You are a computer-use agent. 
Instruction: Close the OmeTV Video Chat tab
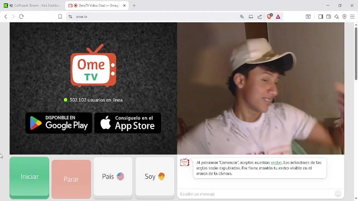click(x=124, y=6)
